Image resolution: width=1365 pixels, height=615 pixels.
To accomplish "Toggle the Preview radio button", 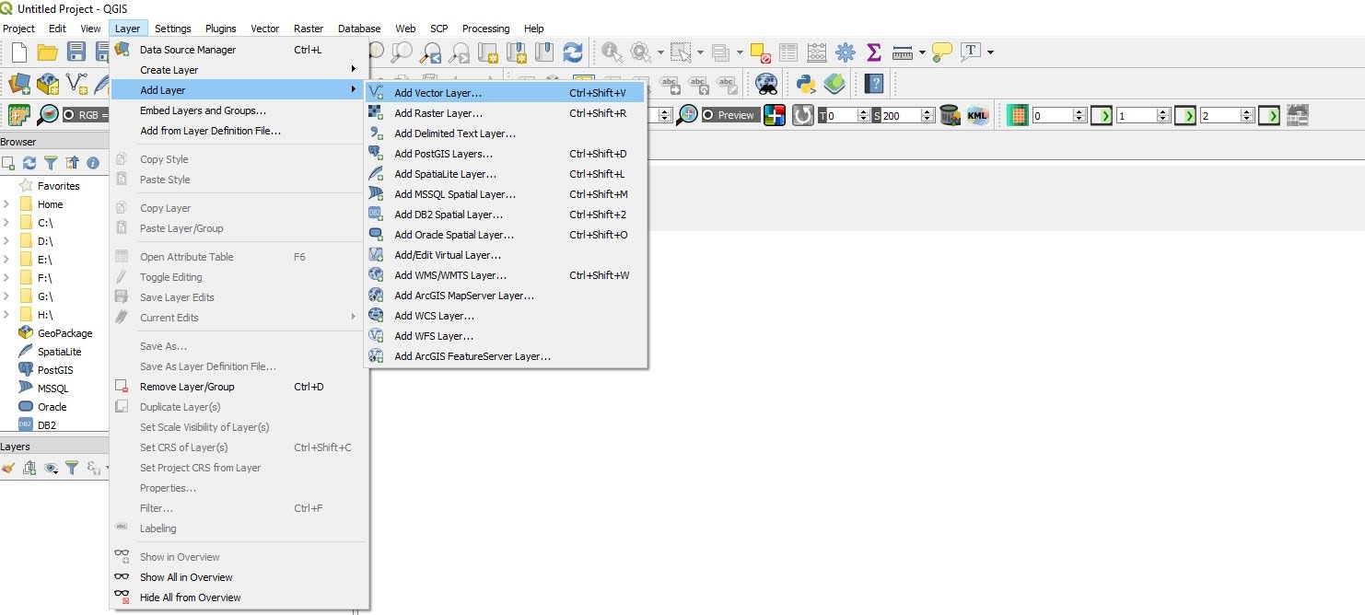I will 708,115.
